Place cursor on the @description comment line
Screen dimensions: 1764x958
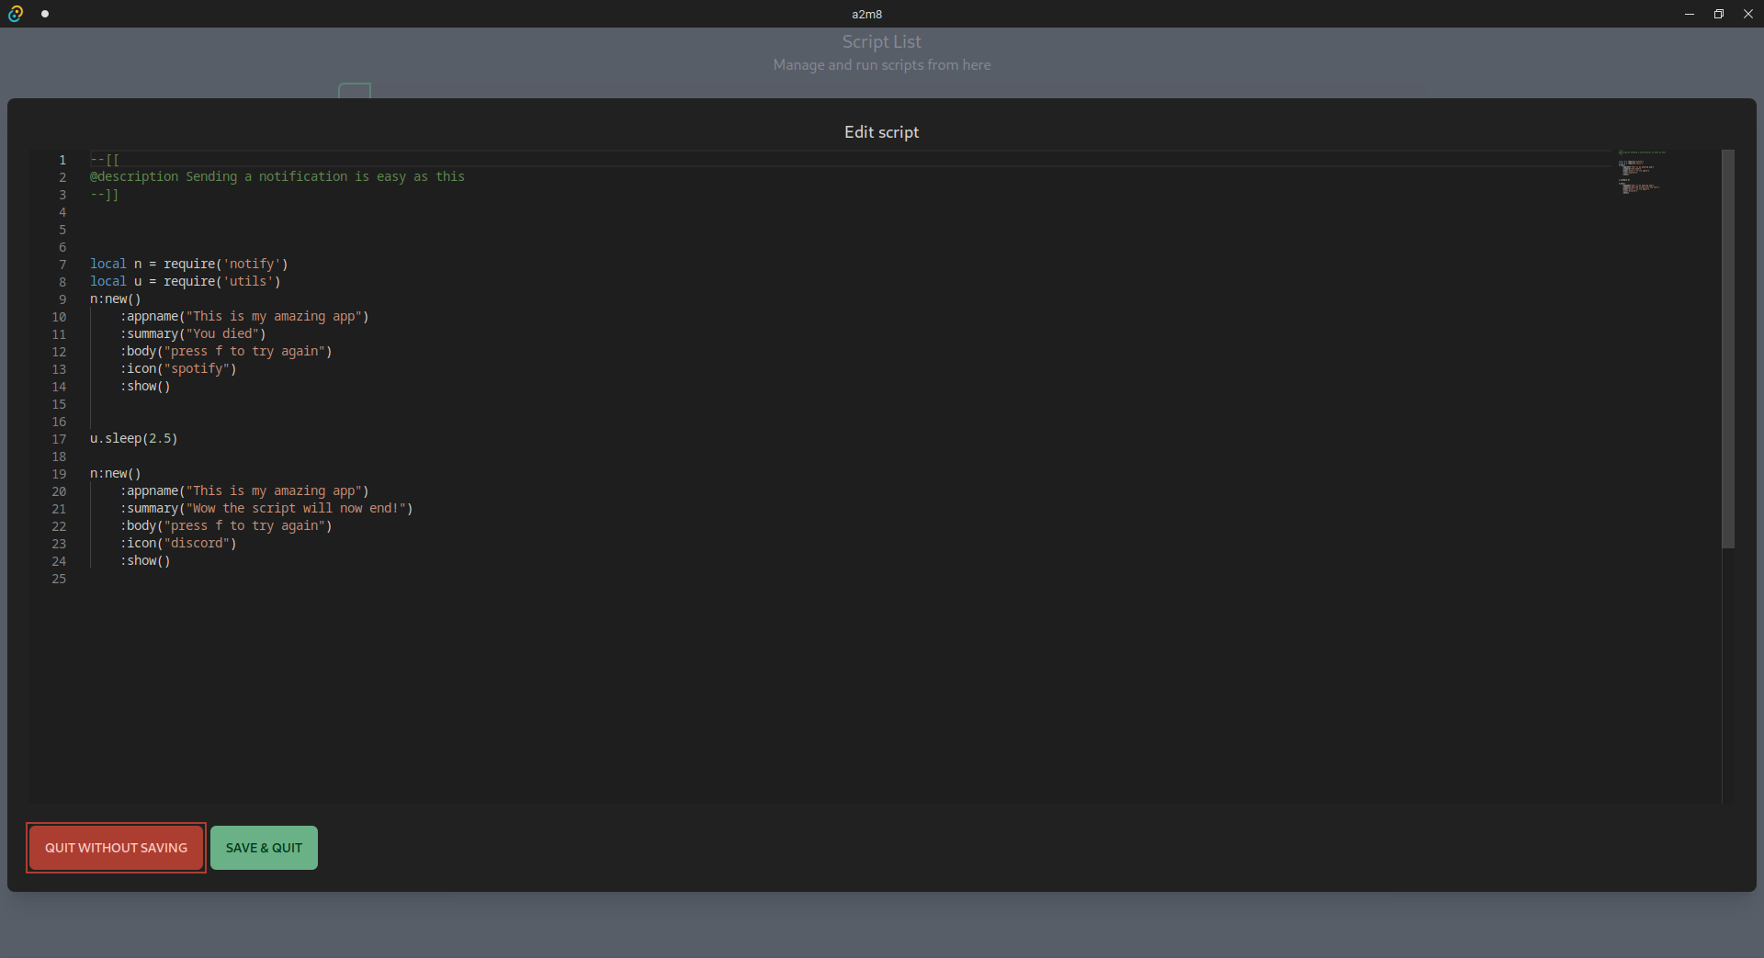click(x=277, y=176)
